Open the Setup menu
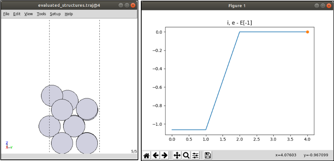The height and width of the screenshot is (161, 334). coord(55,14)
